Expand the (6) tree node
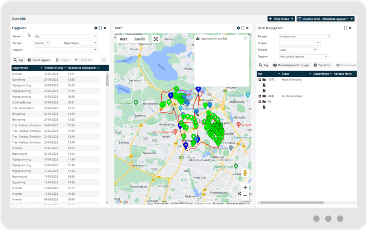This screenshot has width=367, height=230. click(260, 102)
